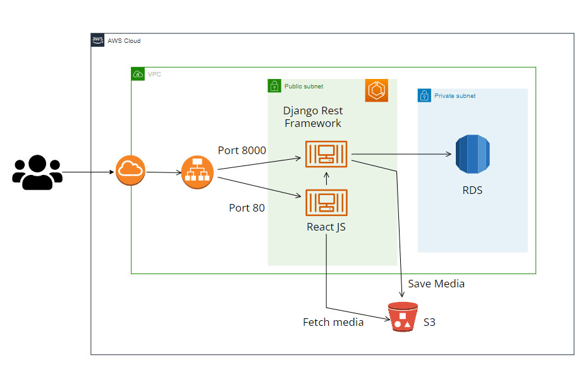Select the blue RDS database icon

point(472,155)
